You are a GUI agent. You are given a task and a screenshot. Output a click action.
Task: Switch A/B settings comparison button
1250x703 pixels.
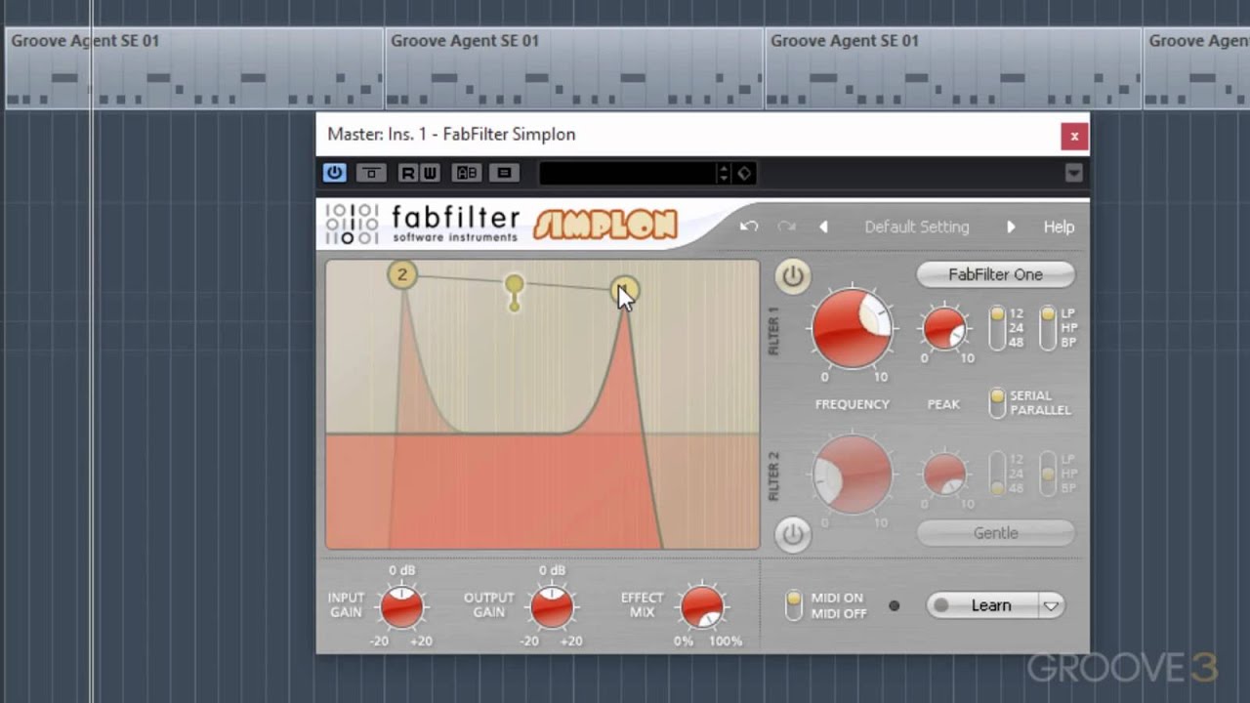[467, 173]
